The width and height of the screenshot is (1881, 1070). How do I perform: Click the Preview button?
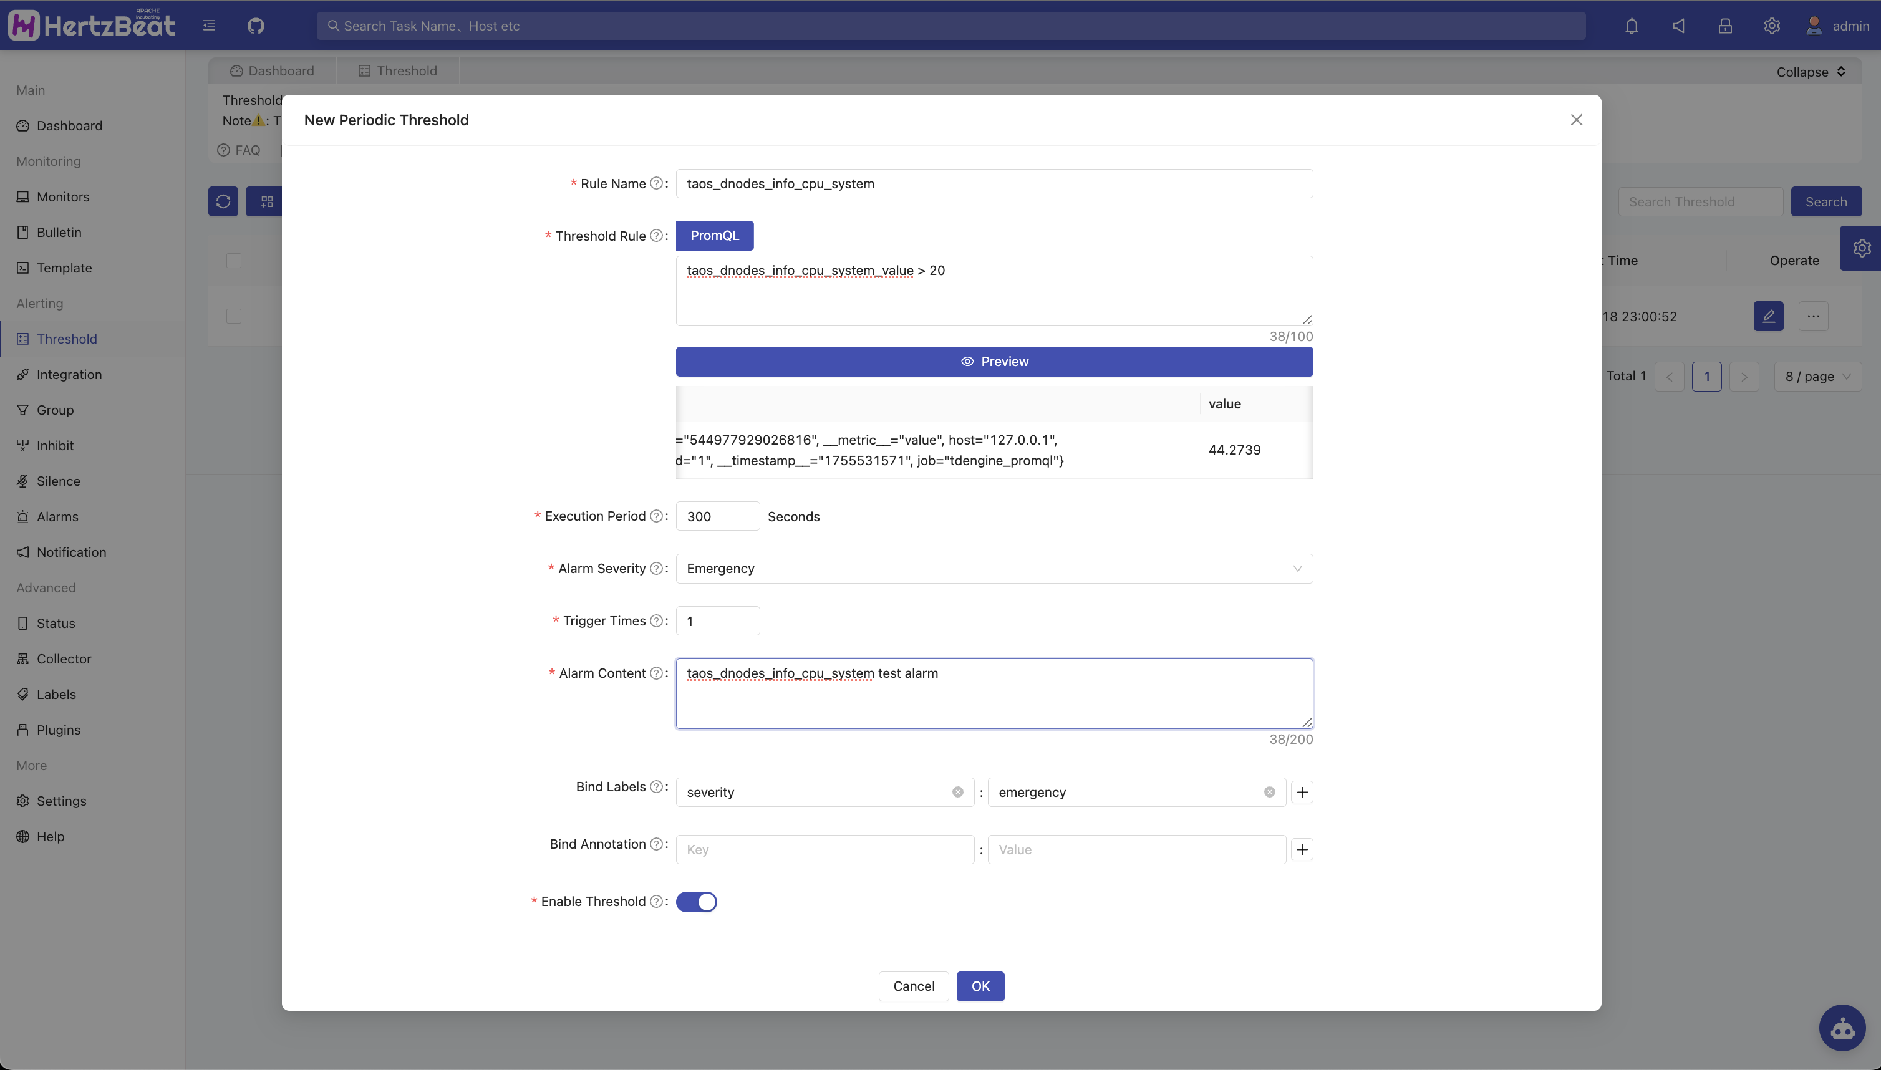(x=994, y=362)
